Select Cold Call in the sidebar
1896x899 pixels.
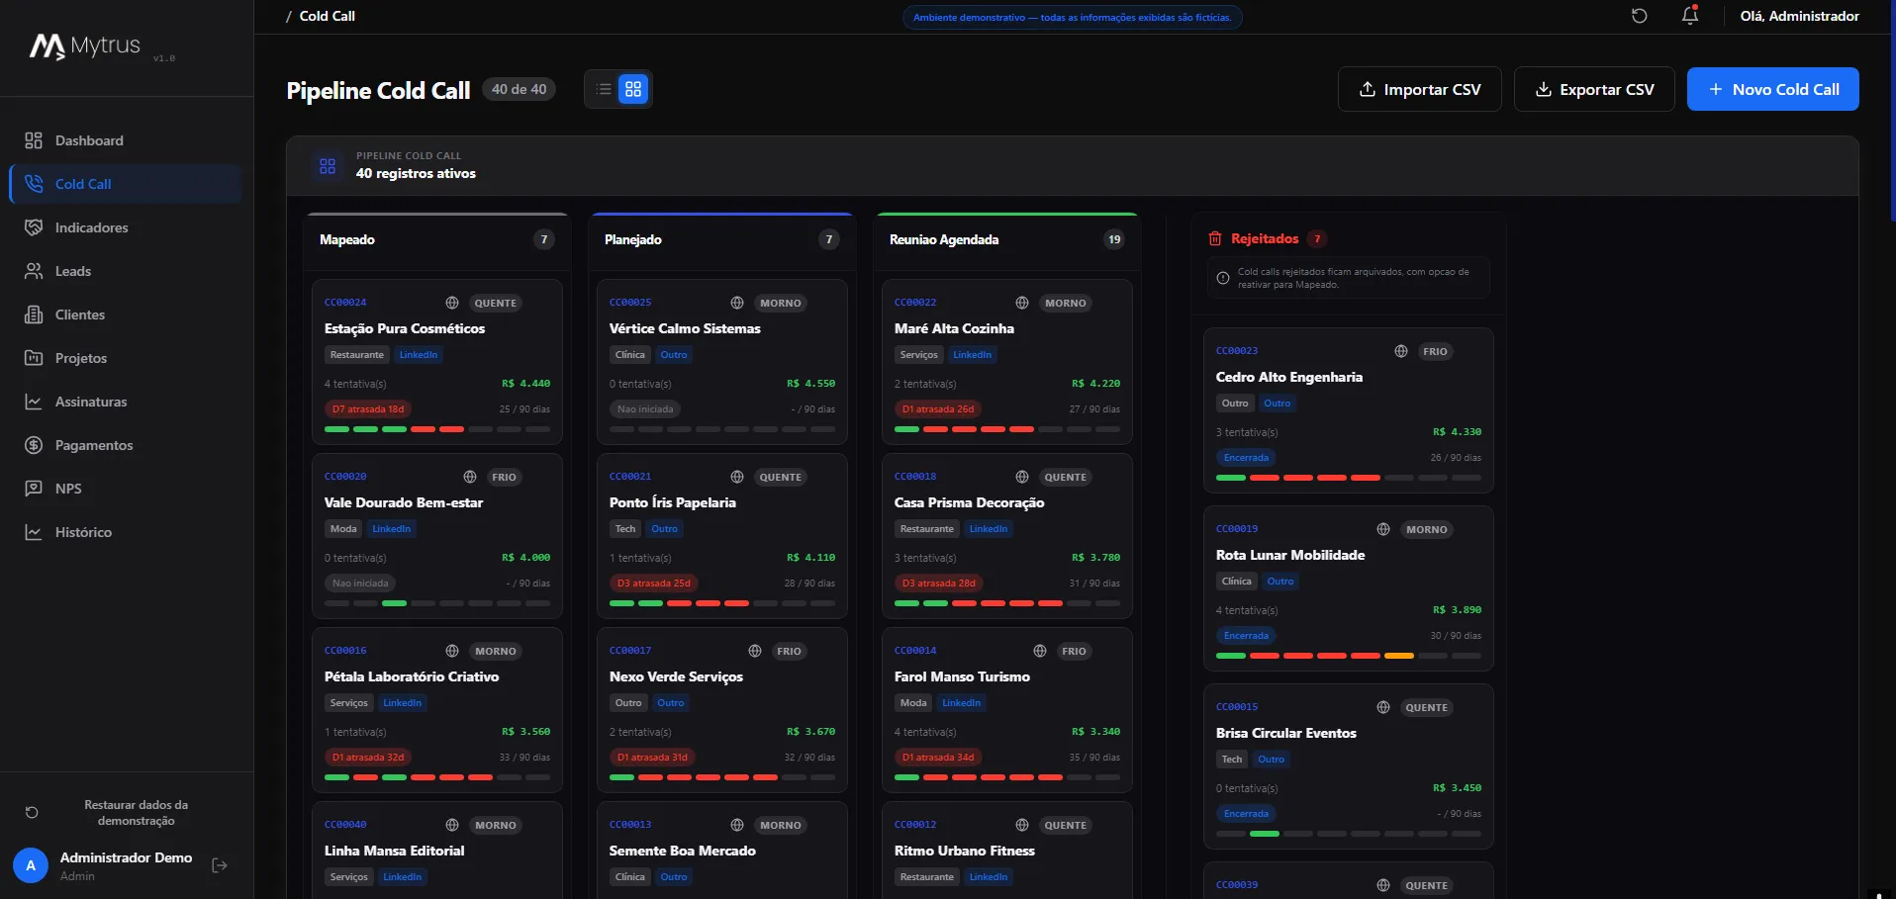coord(127,184)
